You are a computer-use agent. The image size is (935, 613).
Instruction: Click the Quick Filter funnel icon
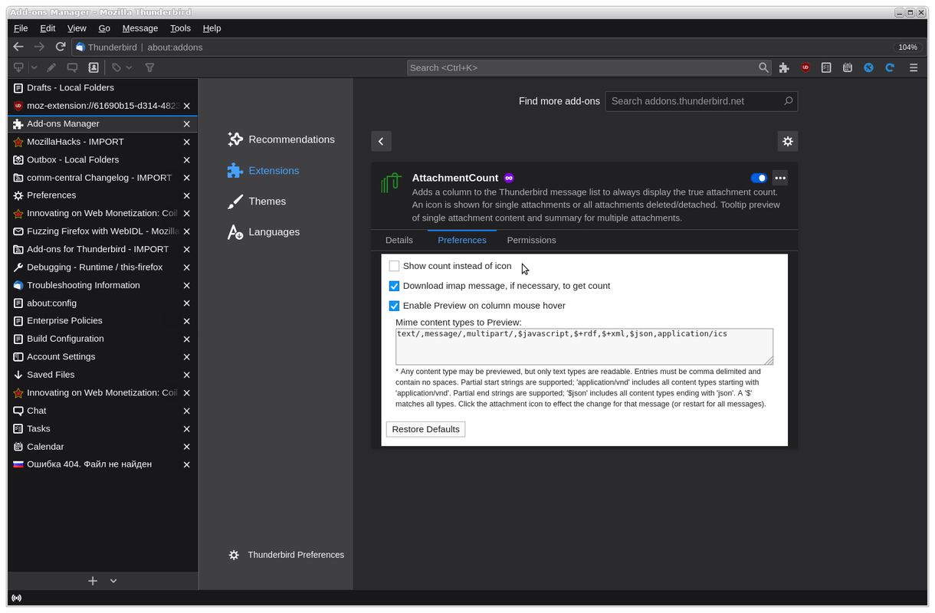pos(150,67)
